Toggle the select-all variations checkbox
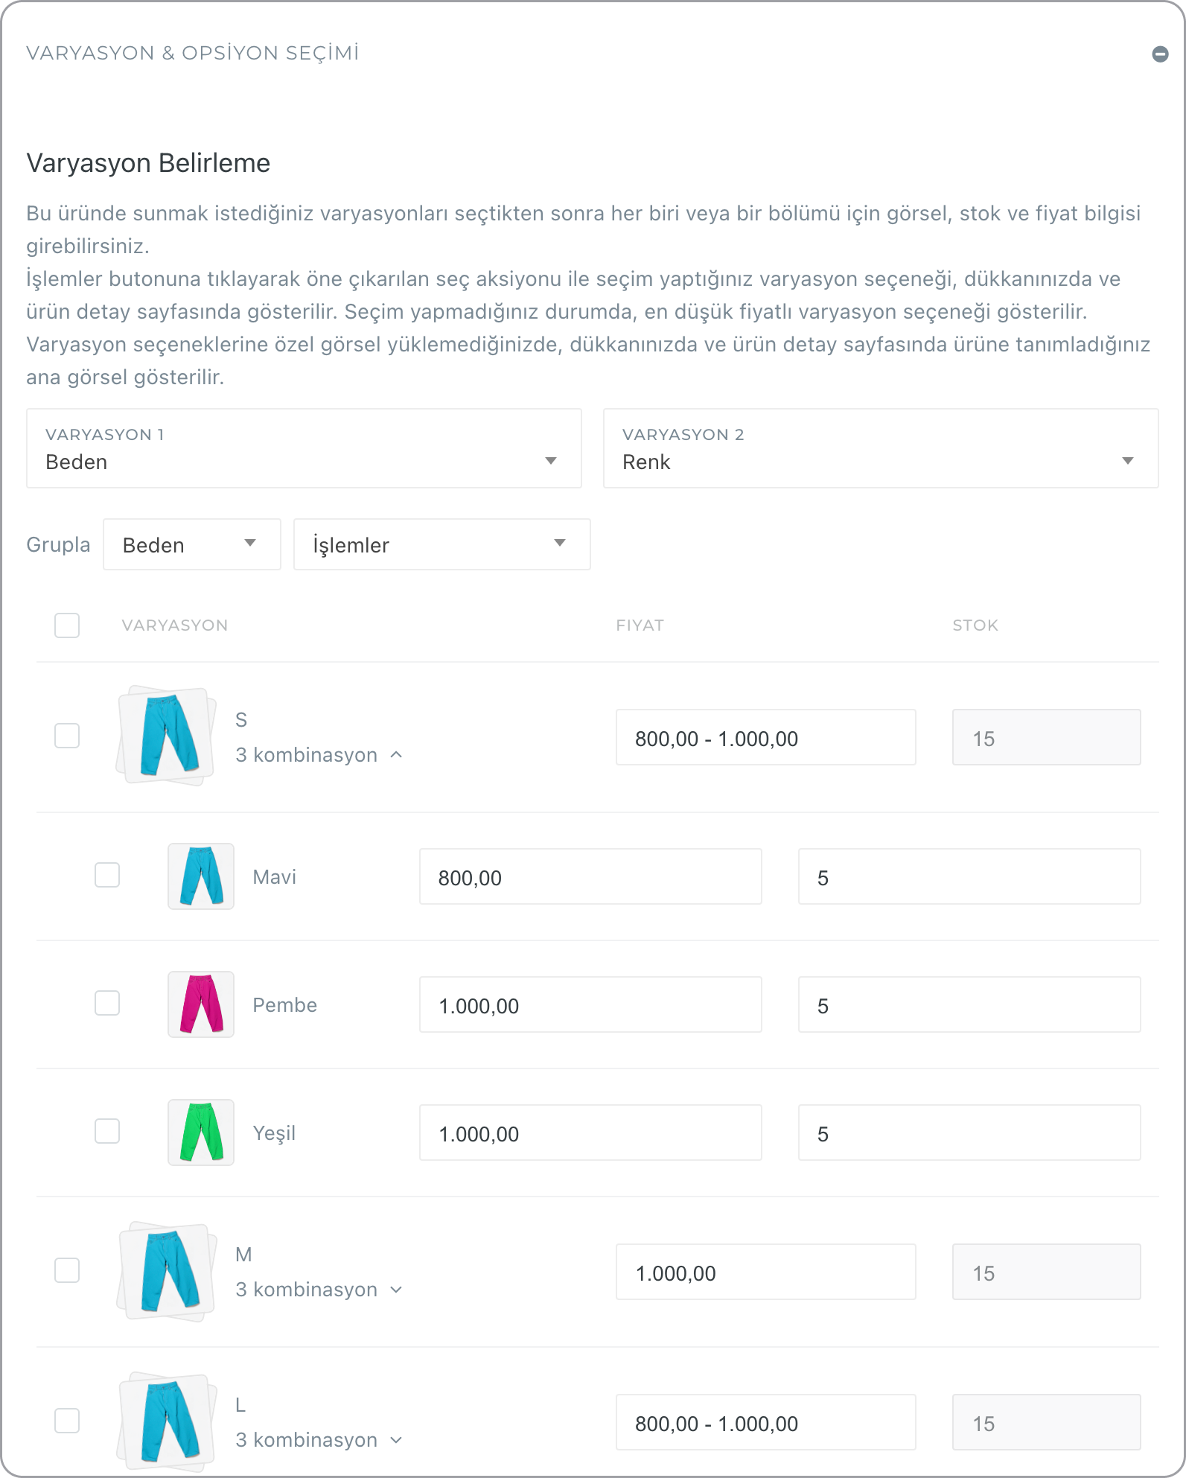The width and height of the screenshot is (1186, 1478). tap(67, 625)
